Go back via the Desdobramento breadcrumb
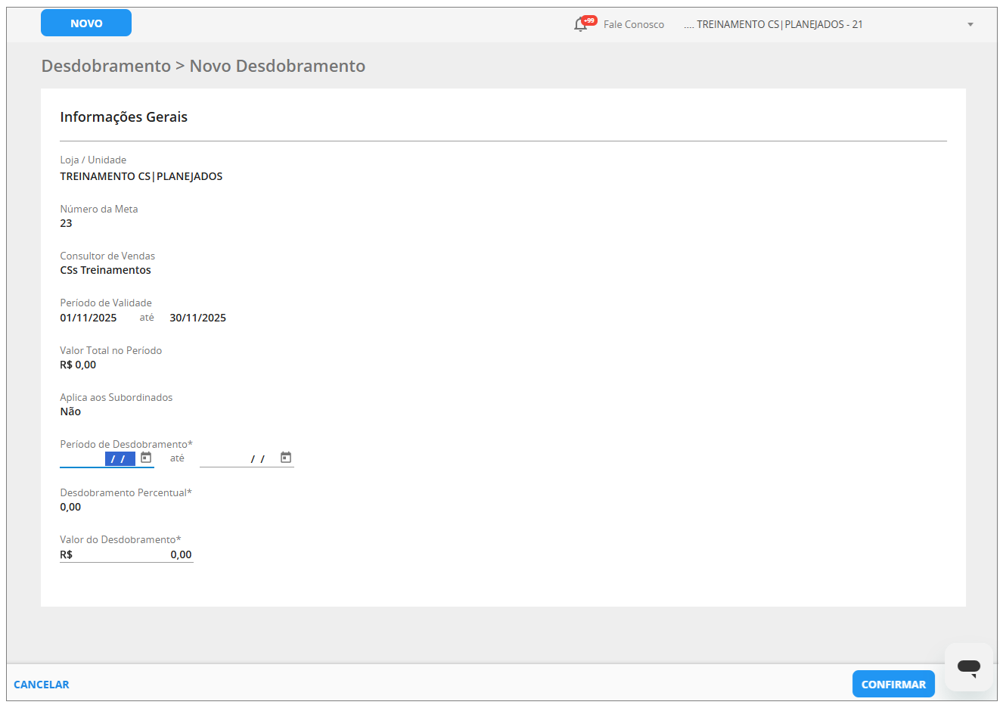Image resolution: width=1006 pixels, height=708 pixels. coord(106,66)
